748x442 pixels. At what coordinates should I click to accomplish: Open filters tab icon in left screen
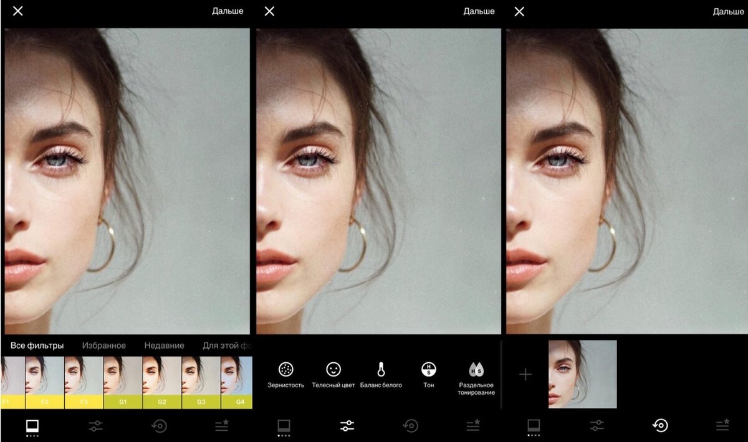point(32,426)
